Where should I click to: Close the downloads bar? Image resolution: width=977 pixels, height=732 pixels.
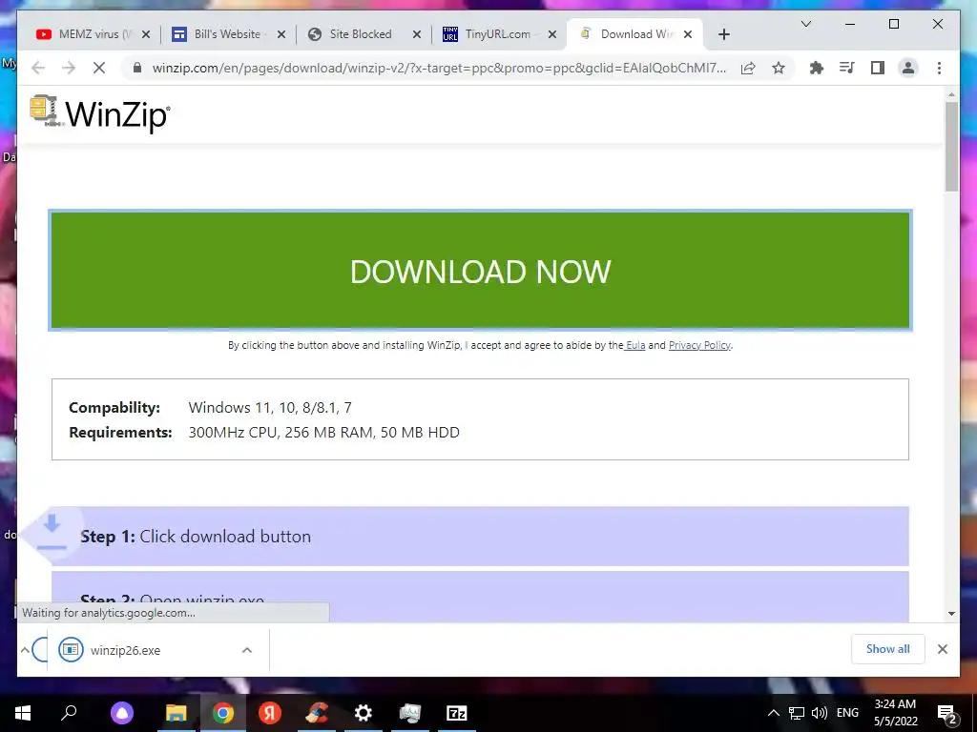pyautogui.click(x=942, y=649)
